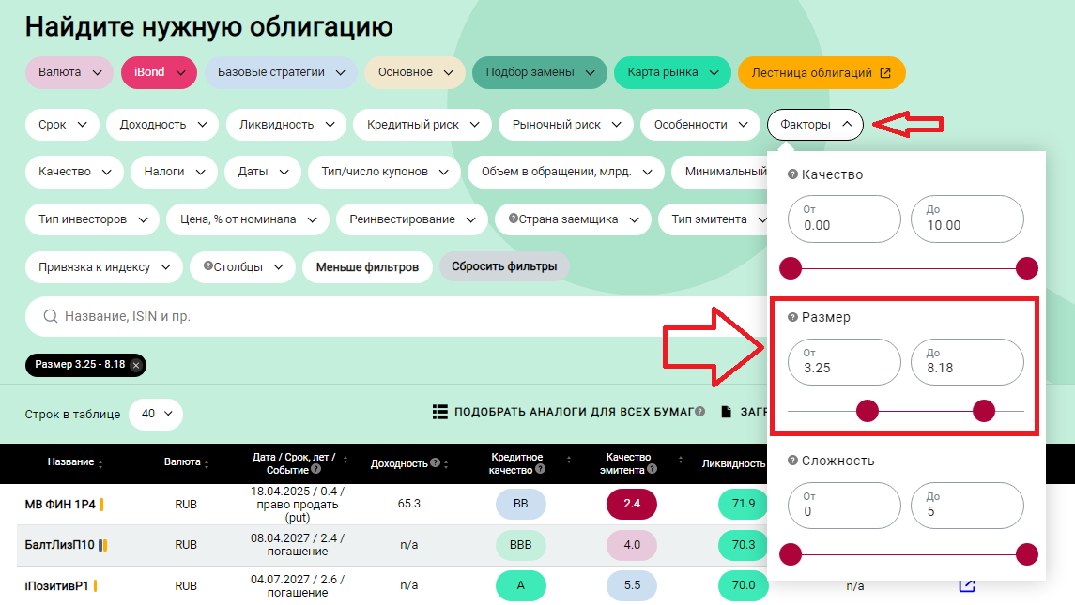Collapse the Факторы filter dropdown
The width and height of the screenshot is (1075, 605).
814,124
